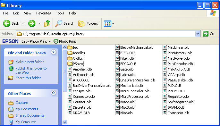Select the FPGA.OLB file icon
The width and height of the screenshot is (220, 126).
117,64
